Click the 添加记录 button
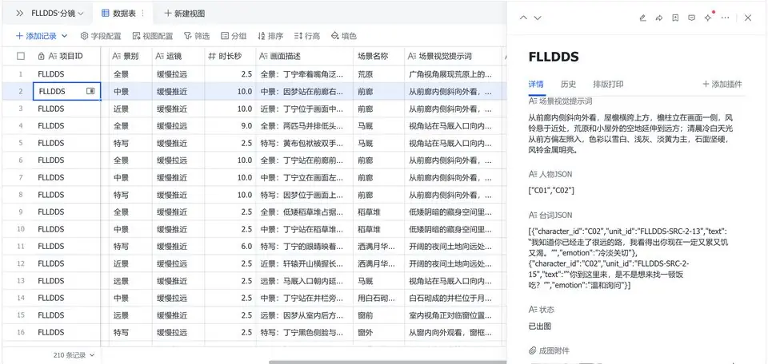Viewport: 768px width, 364px height. (36, 36)
